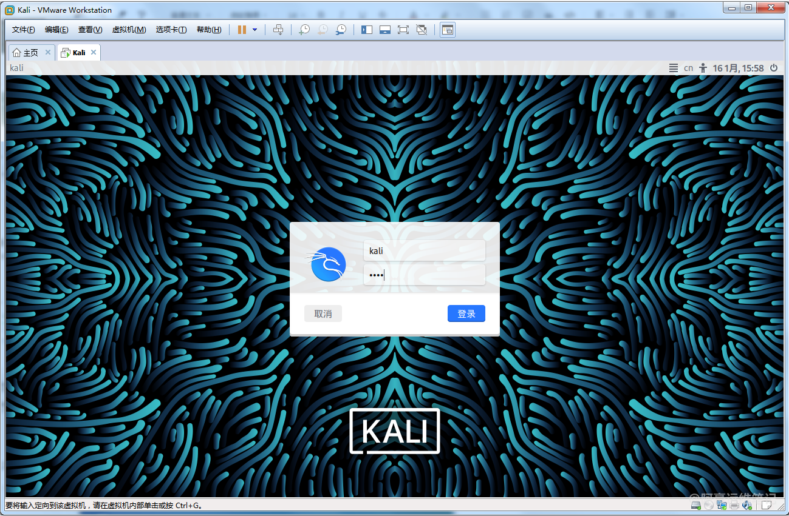Image resolution: width=789 pixels, height=516 pixels.
Task: Open the 虚拟机(M) menu
Action: pyautogui.click(x=129, y=30)
